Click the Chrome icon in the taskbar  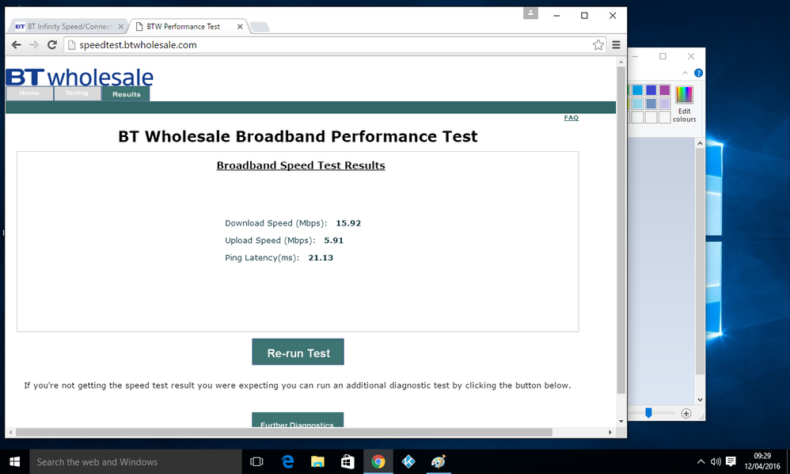click(x=378, y=461)
